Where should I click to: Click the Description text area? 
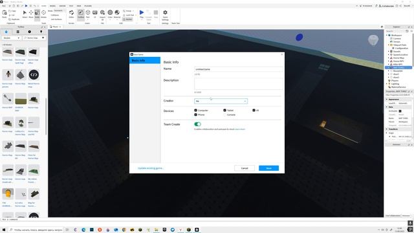239,83
